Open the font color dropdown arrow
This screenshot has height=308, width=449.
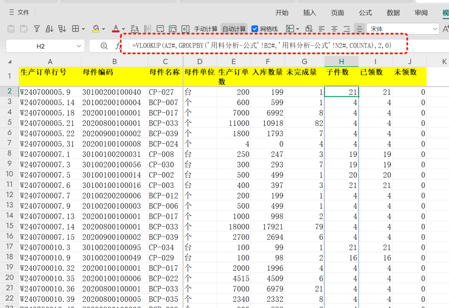123,29
